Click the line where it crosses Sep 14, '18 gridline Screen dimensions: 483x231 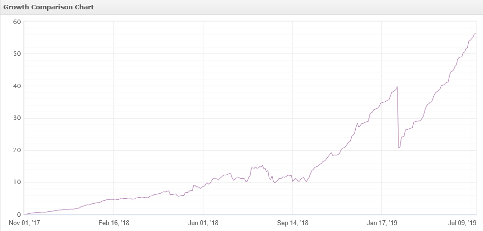pos(292,181)
